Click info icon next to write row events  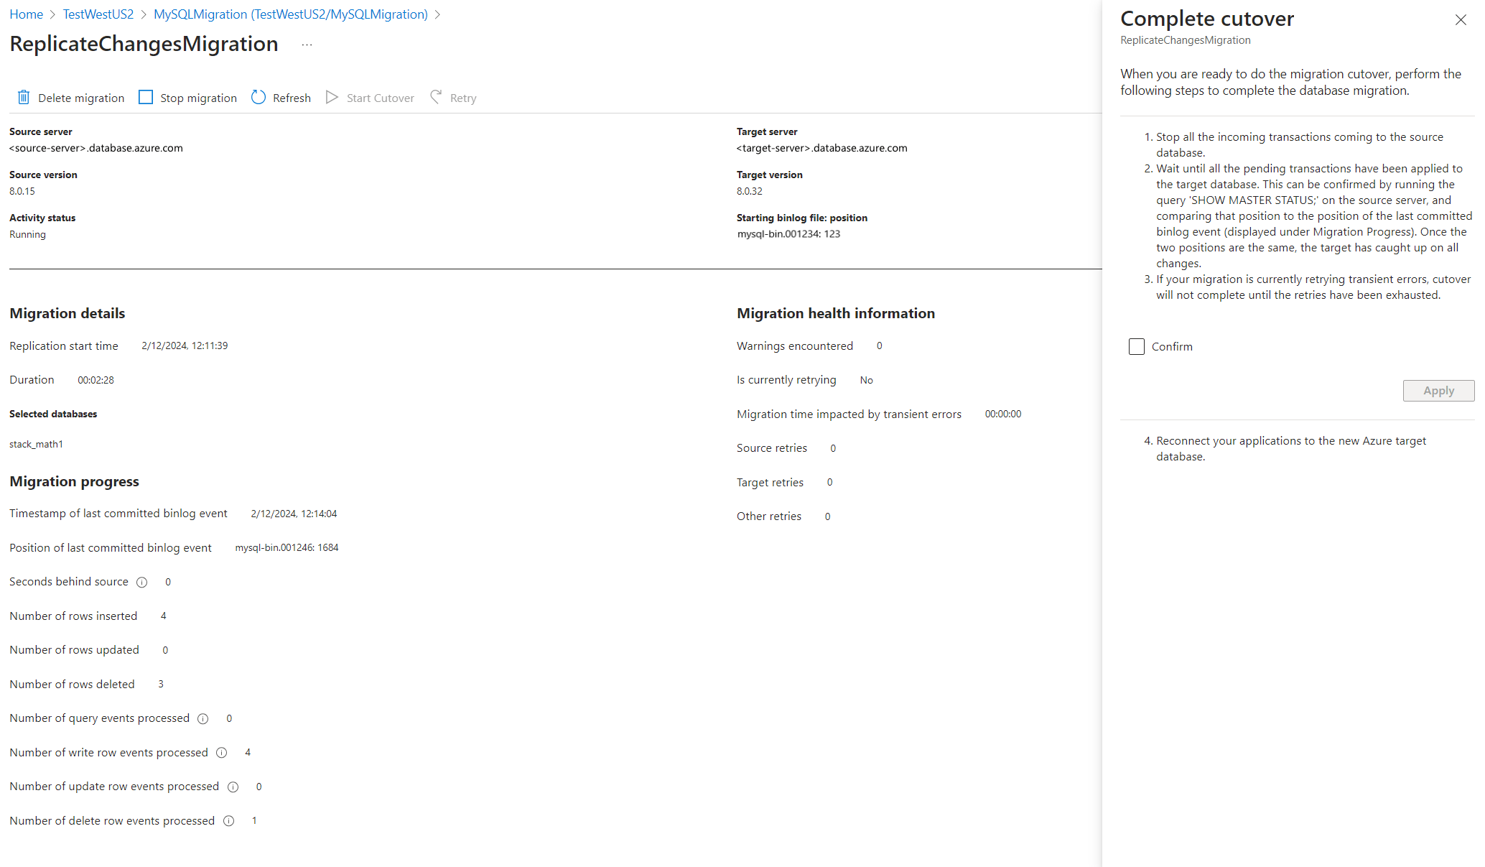pyautogui.click(x=222, y=753)
